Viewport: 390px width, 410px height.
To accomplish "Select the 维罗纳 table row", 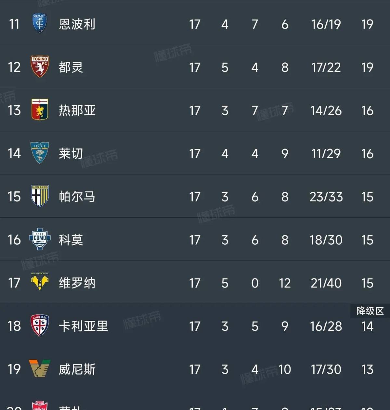I will click(x=195, y=283).
